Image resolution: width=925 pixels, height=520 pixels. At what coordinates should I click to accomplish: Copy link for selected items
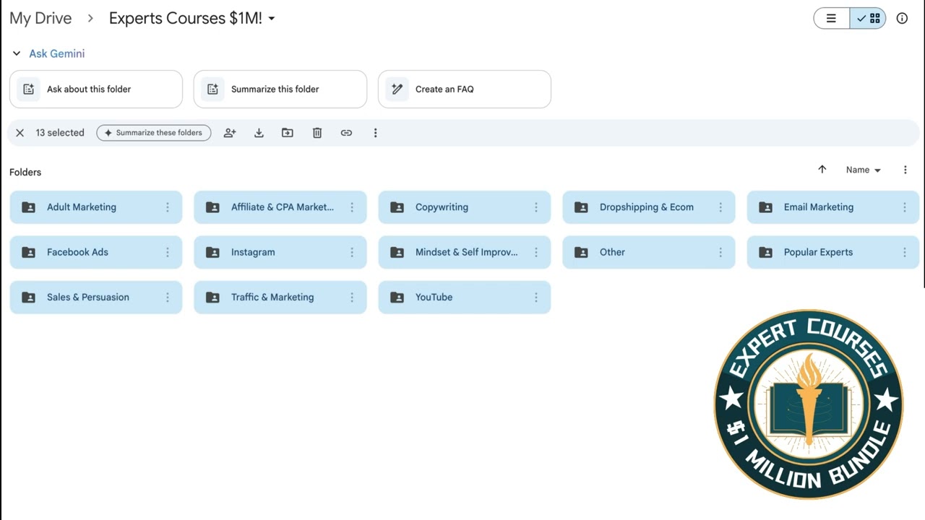(x=346, y=133)
